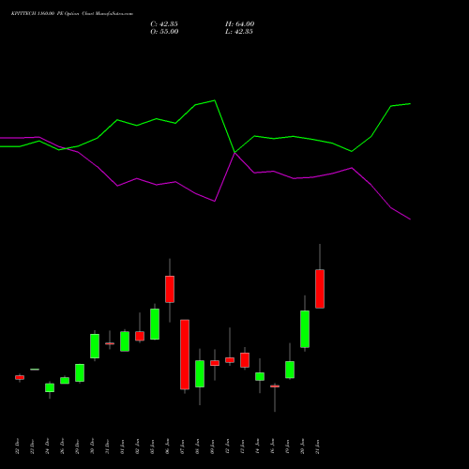Screen dimensions: 469x469
Task: Select the 13 Jan date label
Action: (x=243, y=446)
